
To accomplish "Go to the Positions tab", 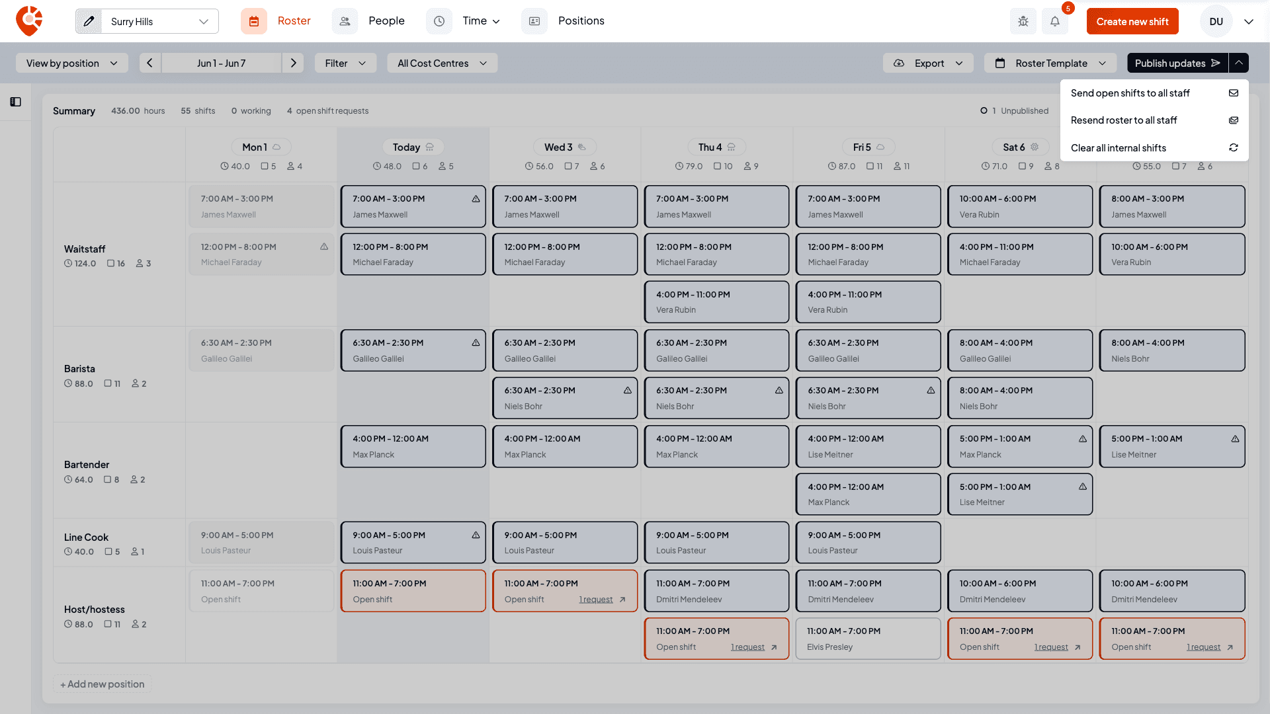I will (x=581, y=21).
